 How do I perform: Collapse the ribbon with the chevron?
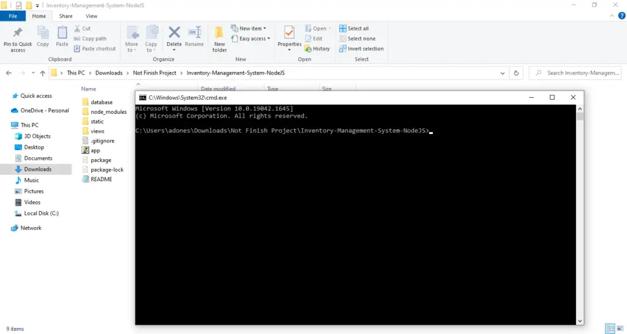pos(612,16)
